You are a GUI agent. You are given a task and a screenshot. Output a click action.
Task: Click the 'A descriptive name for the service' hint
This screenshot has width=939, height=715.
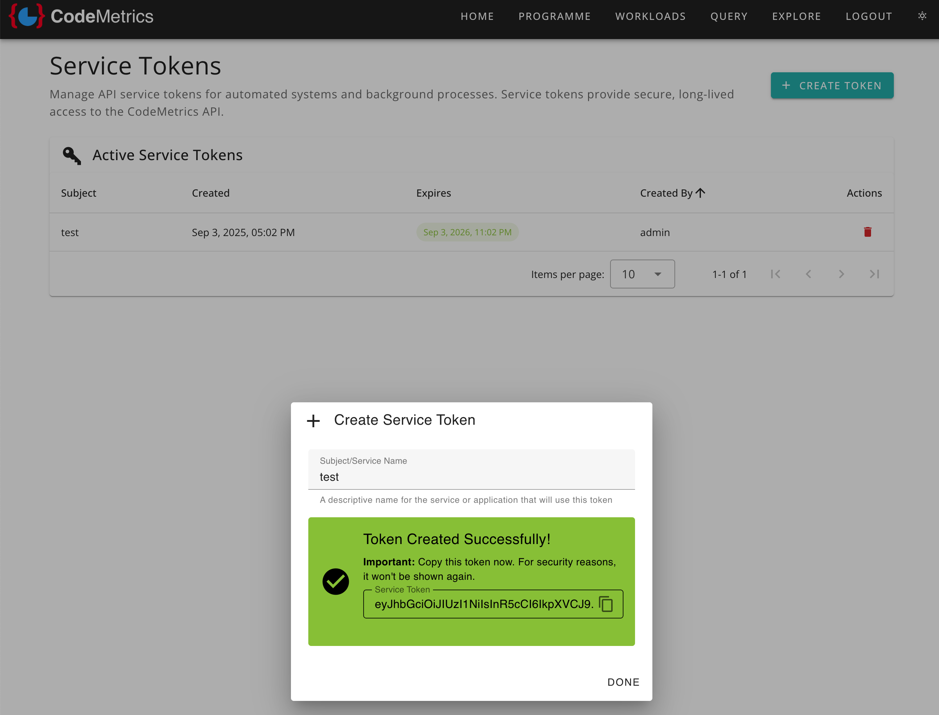[466, 500]
